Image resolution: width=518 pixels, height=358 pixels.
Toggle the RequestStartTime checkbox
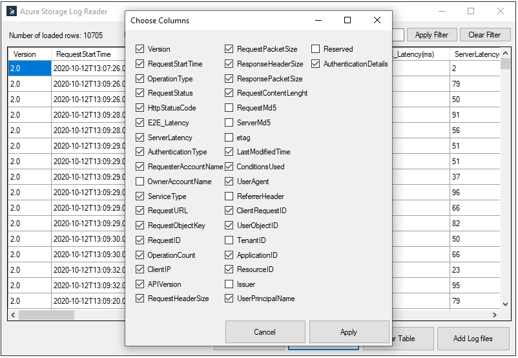[140, 64]
